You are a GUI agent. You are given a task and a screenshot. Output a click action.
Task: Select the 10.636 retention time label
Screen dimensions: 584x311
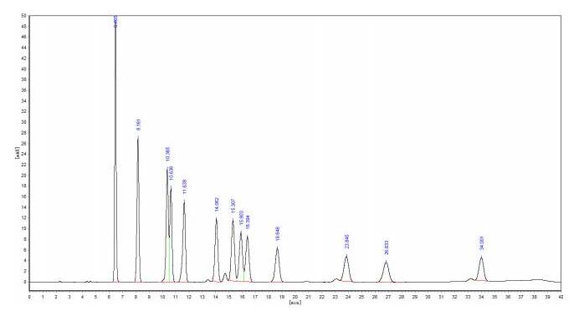click(172, 173)
